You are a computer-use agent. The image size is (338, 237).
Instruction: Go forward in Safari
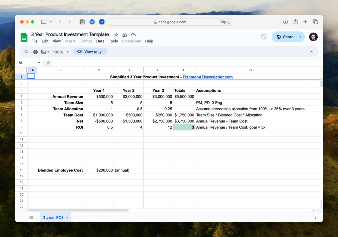click(69, 22)
